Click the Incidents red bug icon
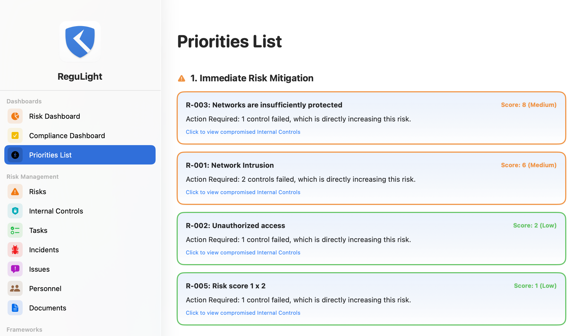The image size is (576, 336). pos(15,250)
